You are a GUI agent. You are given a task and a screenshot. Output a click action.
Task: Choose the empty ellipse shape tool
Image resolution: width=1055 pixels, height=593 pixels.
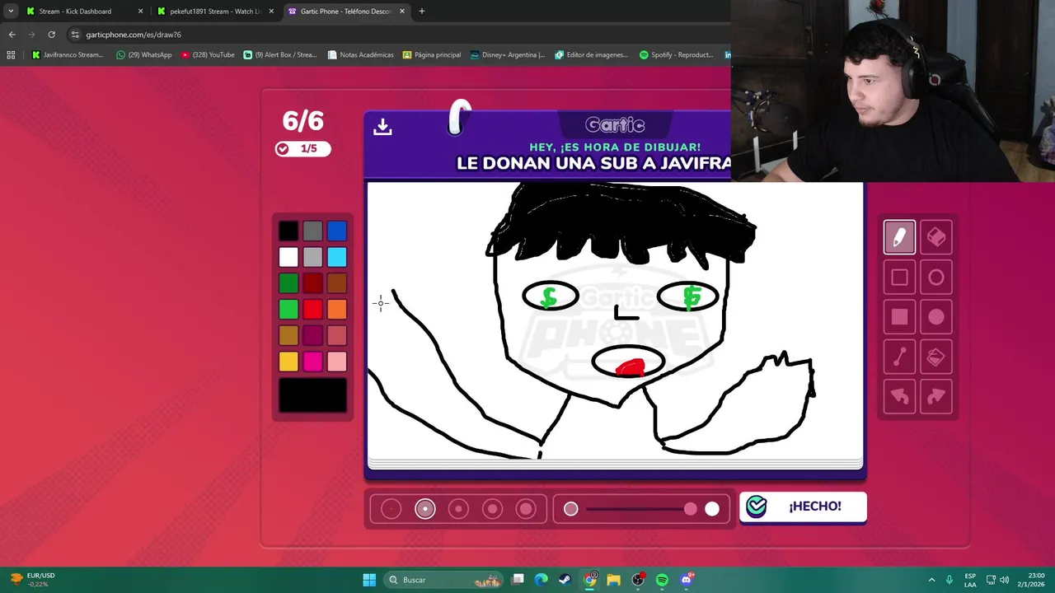coord(936,278)
